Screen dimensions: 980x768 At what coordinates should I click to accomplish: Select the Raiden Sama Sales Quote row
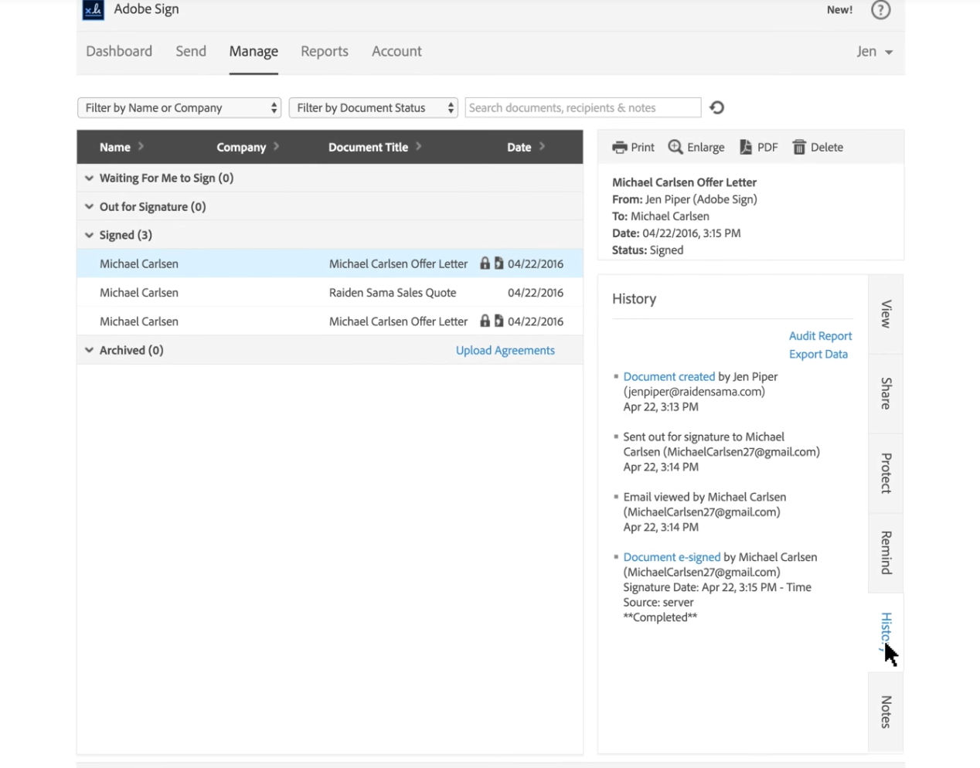[393, 293]
